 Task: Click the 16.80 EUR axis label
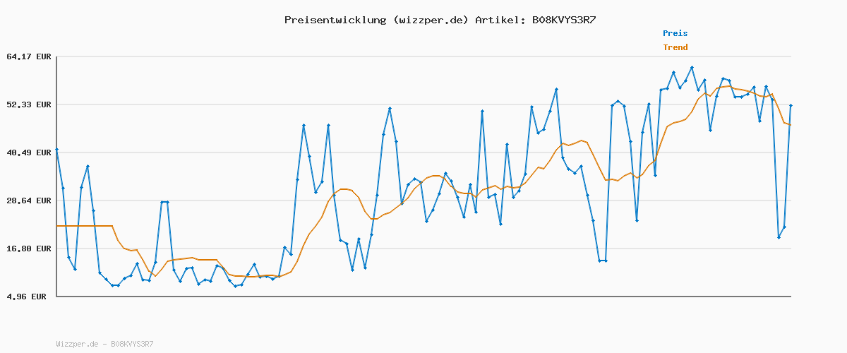(x=29, y=249)
